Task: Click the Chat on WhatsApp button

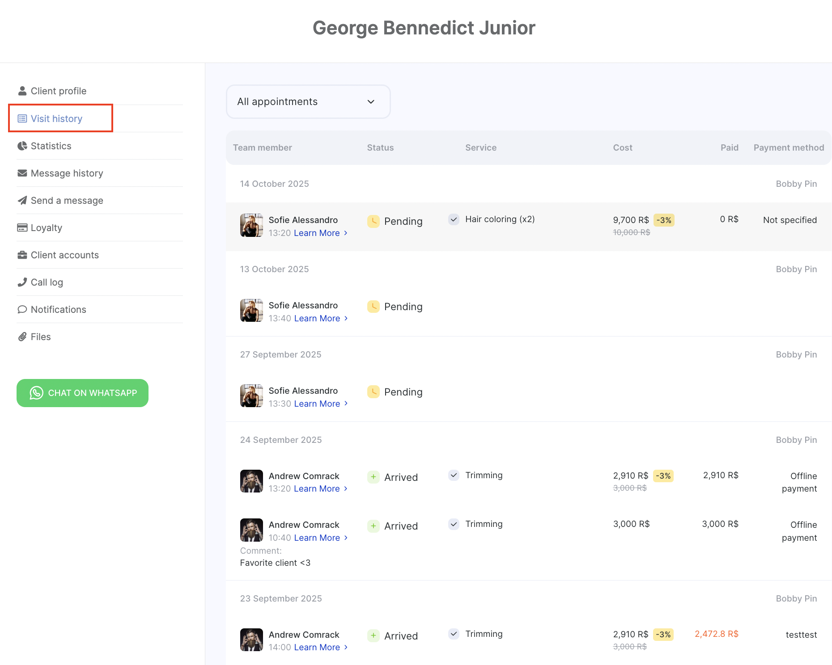Action: (82, 393)
